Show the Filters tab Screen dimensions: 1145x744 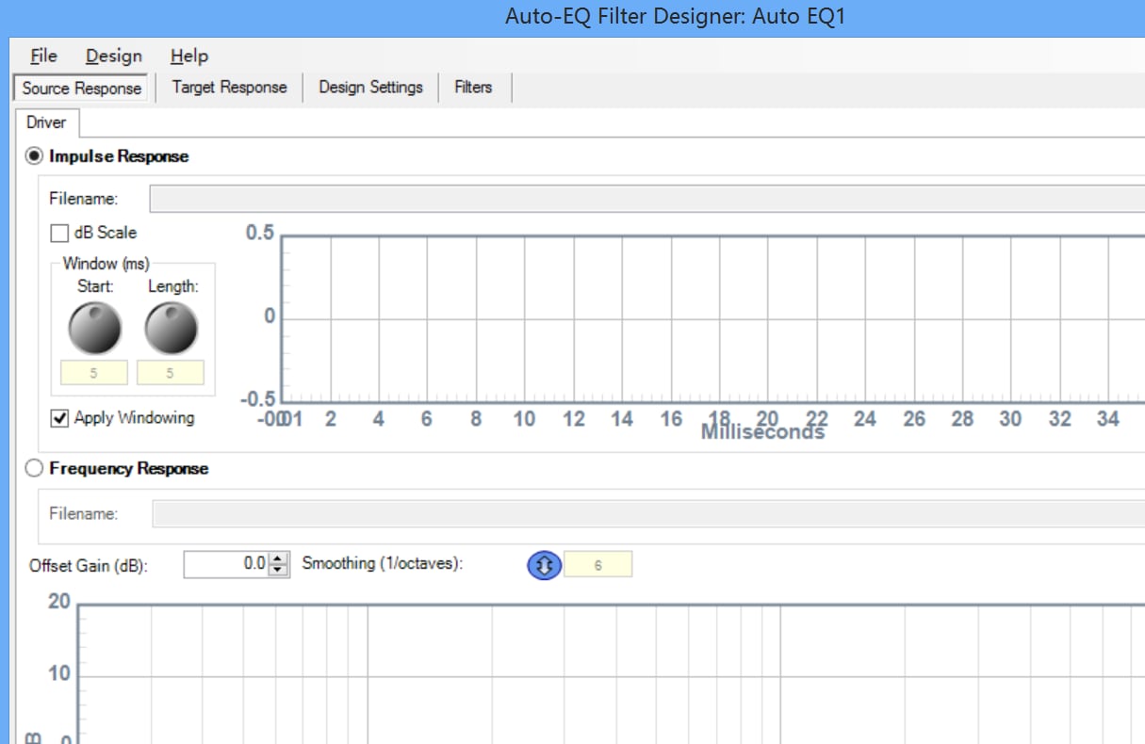tap(473, 88)
